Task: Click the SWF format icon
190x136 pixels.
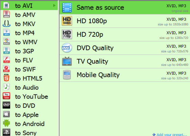Action: (6, 69)
